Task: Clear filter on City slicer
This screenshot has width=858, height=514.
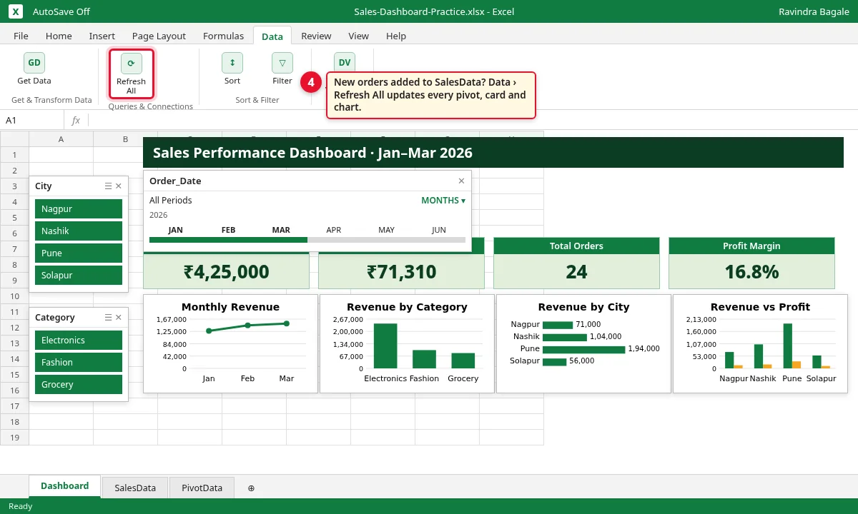Action: [119, 186]
